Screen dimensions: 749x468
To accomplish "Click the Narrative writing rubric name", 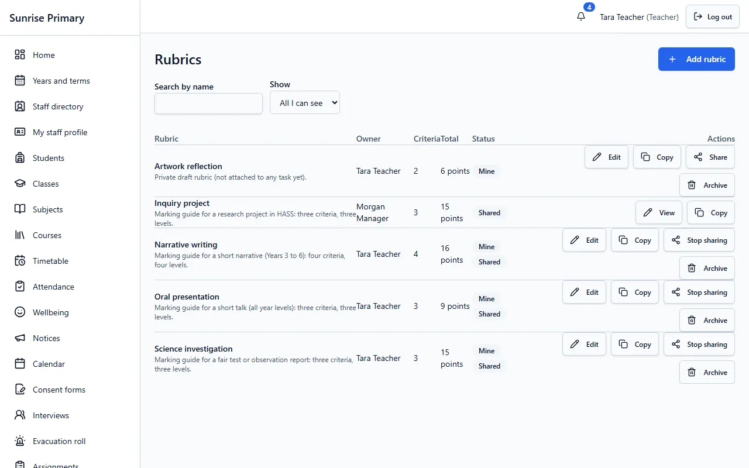I will [186, 245].
